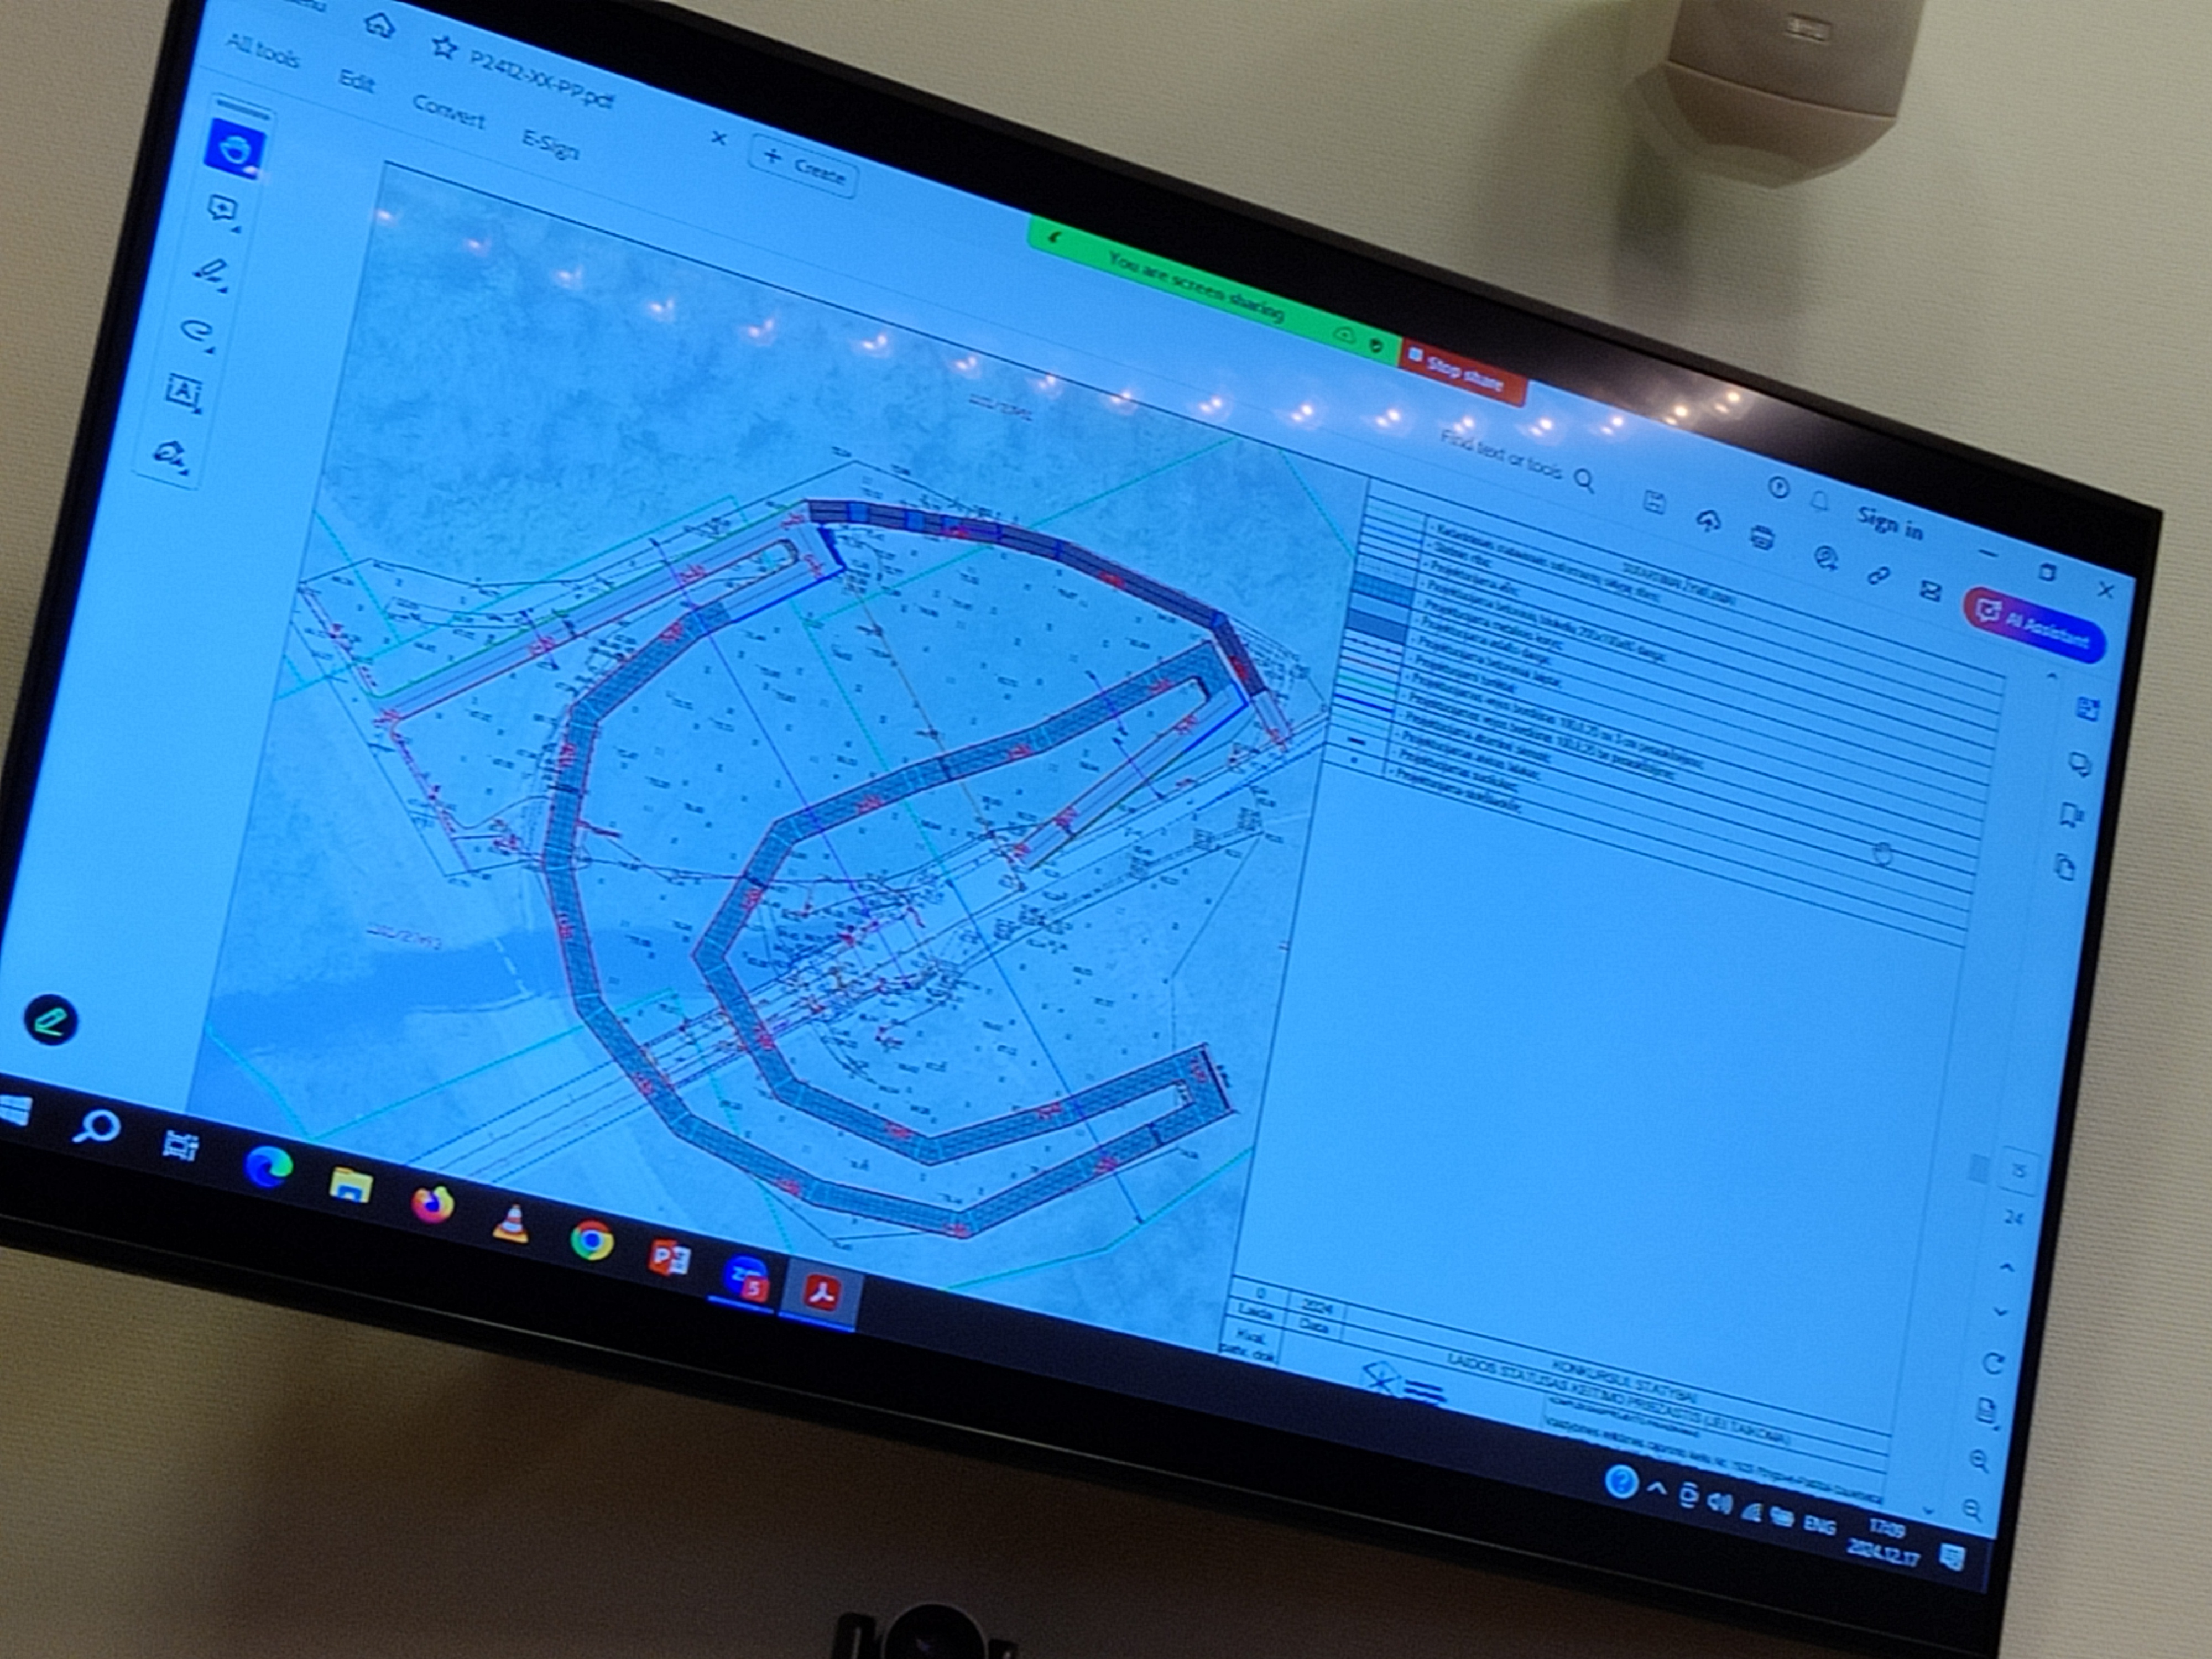Open the Pages/copy panel in right rail
Viewport: 2212px width, 1659px height.
coord(2065,866)
